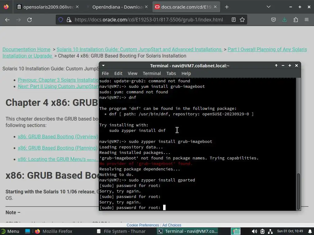Close the docs.oracle.com tab

(x=215, y=7)
